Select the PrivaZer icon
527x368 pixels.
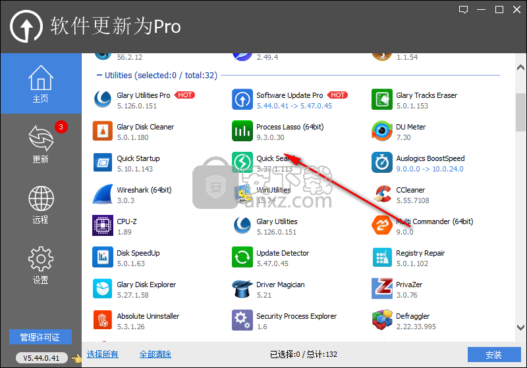382,288
